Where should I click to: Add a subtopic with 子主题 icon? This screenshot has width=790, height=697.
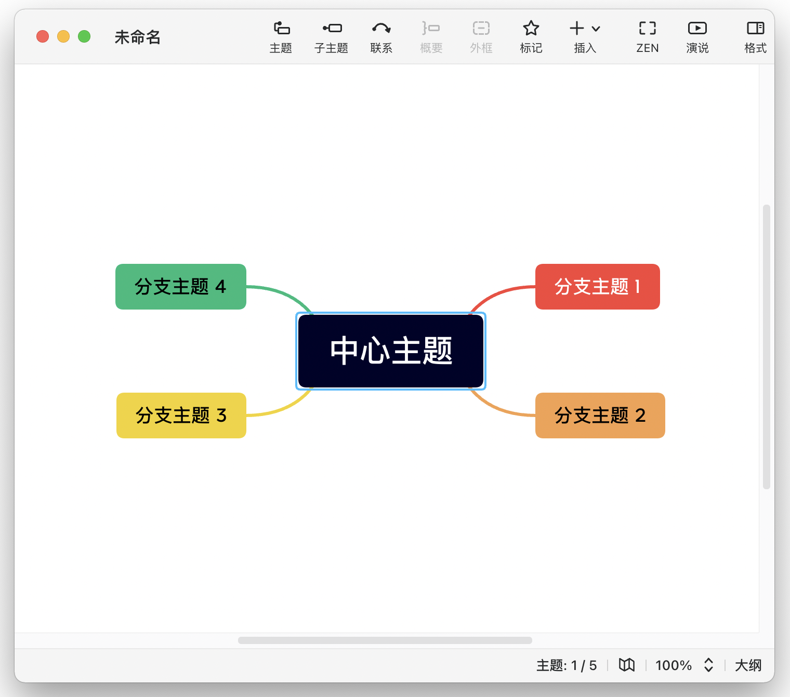[x=332, y=29]
